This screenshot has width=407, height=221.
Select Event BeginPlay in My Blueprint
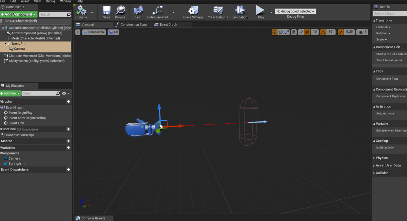[20, 113]
